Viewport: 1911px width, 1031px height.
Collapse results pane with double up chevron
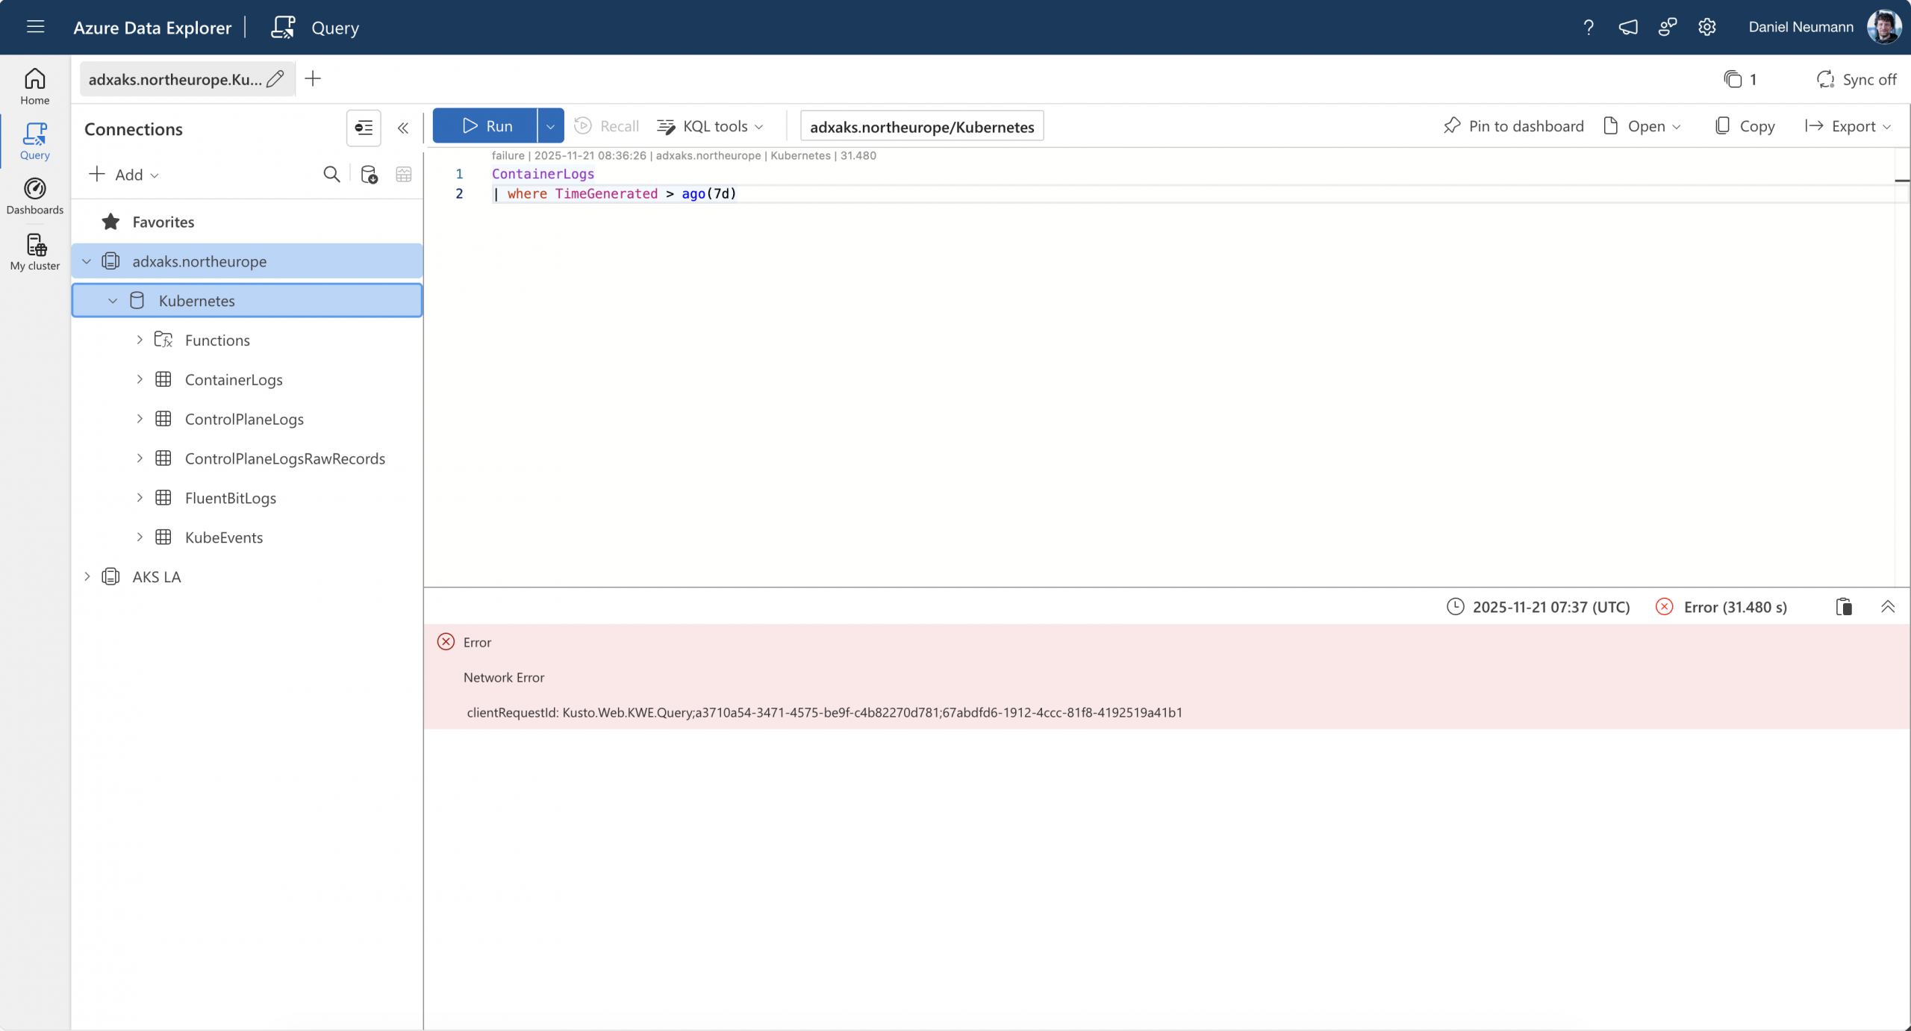(x=1888, y=607)
